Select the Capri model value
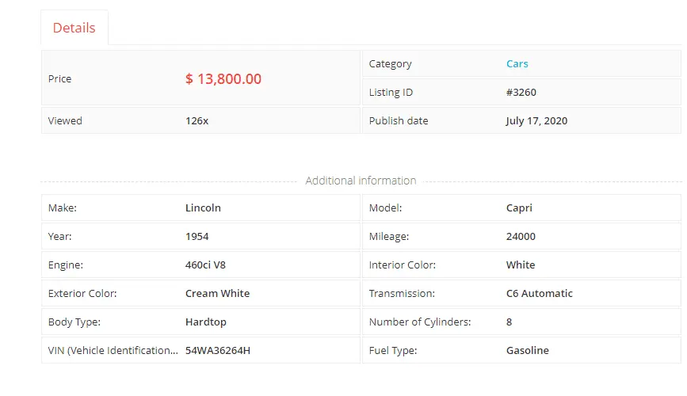The height and width of the screenshot is (396, 687). [x=519, y=208]
